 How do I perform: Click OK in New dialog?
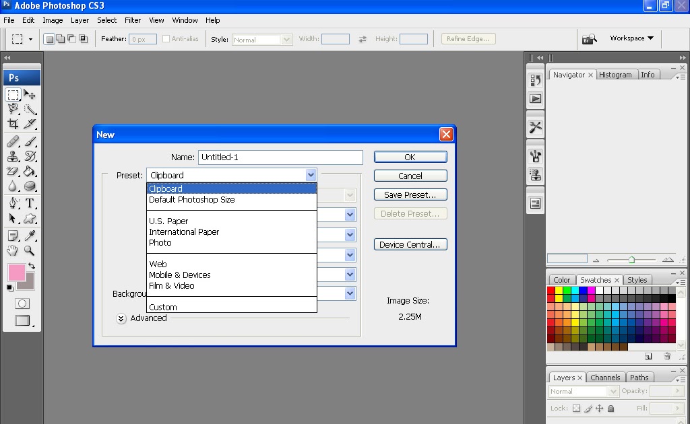click(410, 157)
